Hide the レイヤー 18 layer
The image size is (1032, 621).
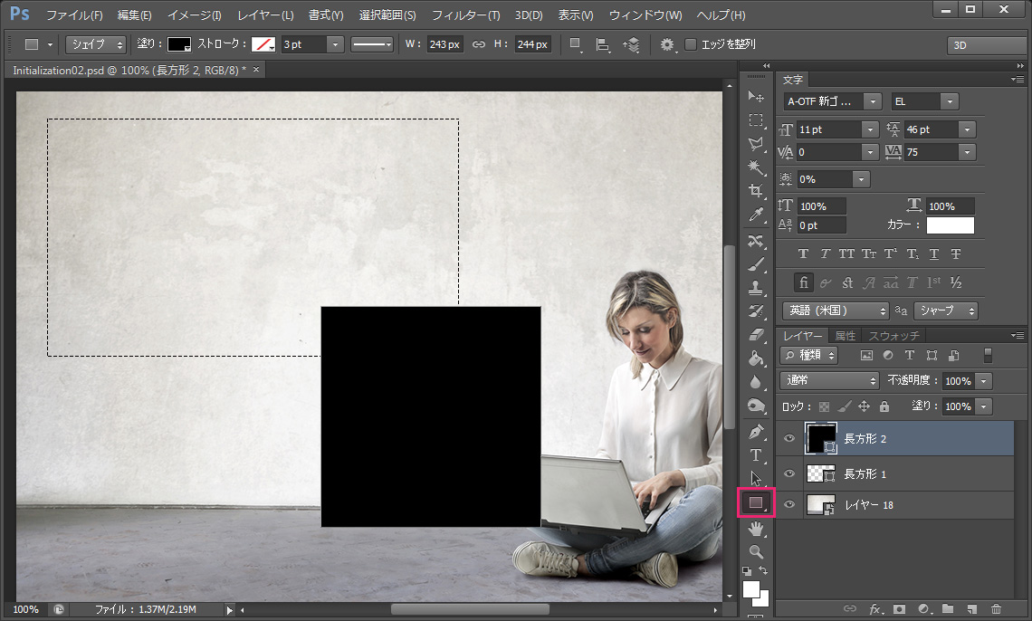coord(788,505)
